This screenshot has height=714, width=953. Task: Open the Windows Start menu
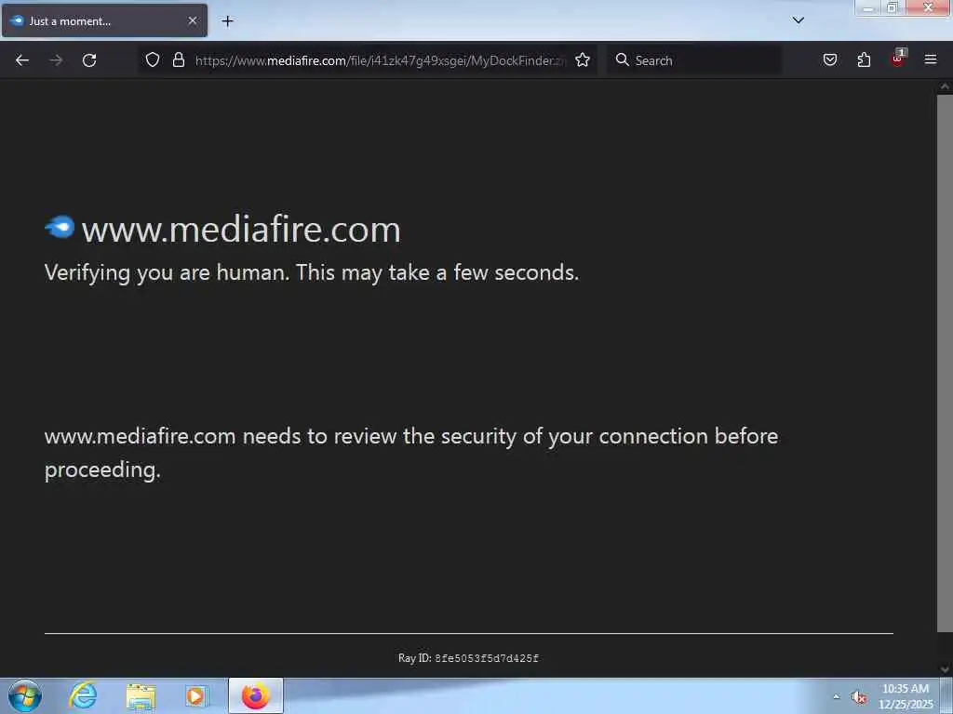pyautogui.click(x=25, y=695)
